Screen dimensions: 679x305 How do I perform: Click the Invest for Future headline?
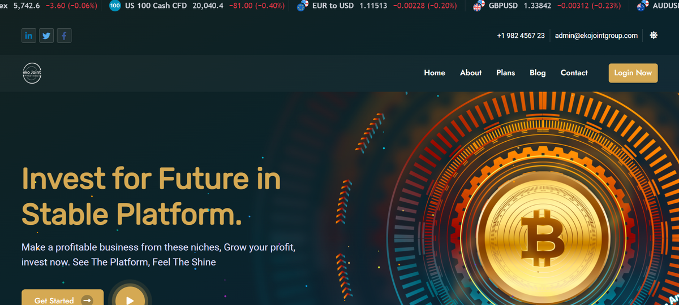click(151, 197)
